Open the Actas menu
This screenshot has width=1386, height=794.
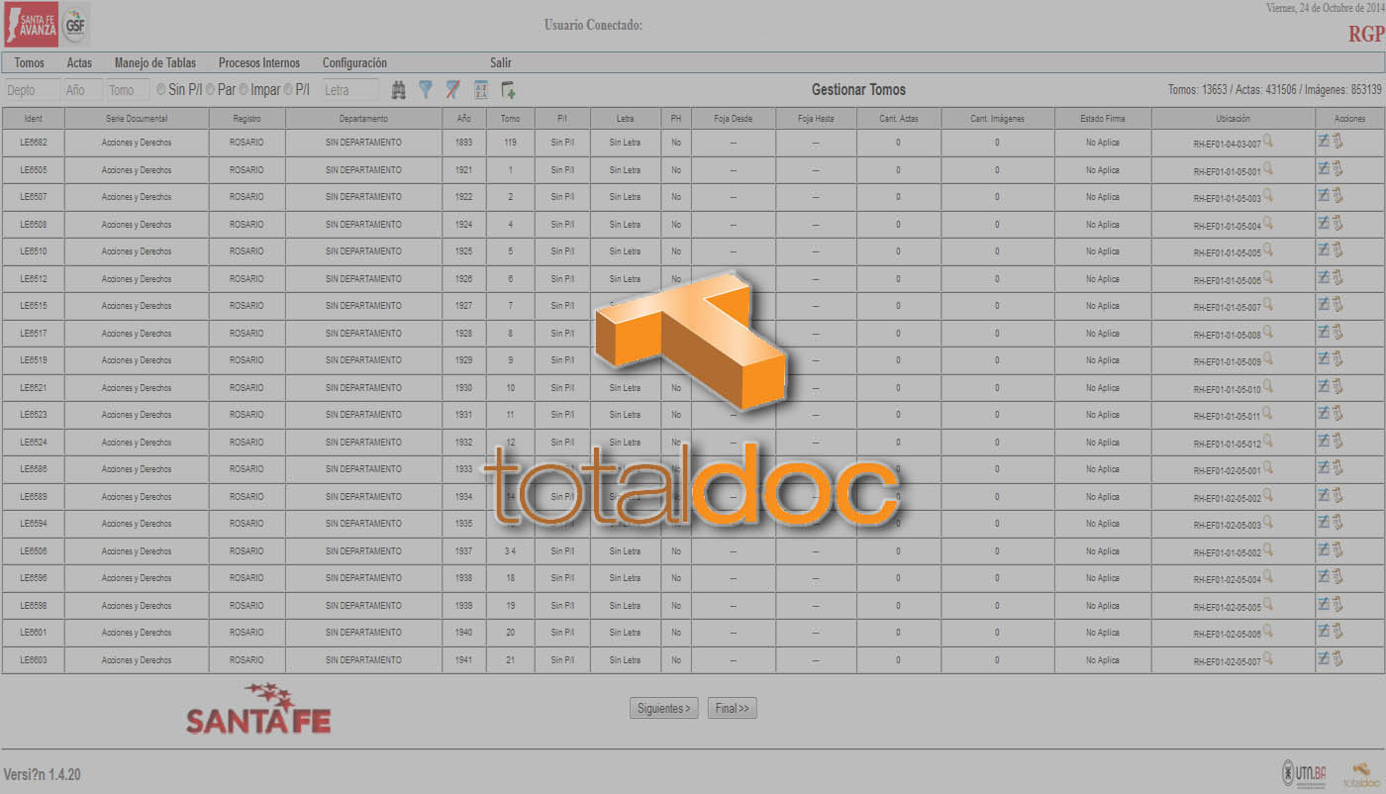point(79,62)
